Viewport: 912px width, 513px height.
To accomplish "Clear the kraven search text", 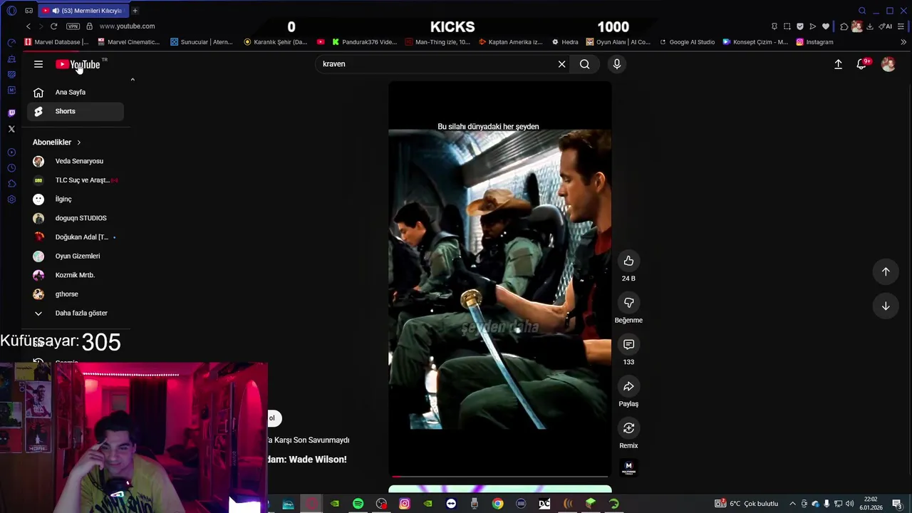I will pos(561,64).
